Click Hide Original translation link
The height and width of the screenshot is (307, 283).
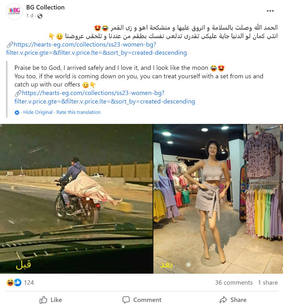point(38,112)
